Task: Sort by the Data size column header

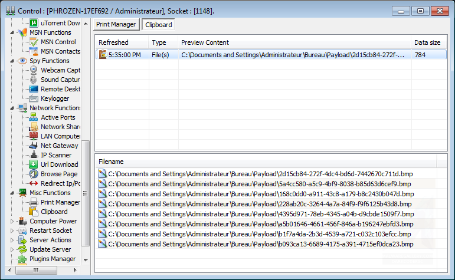Action: [427, 42]
